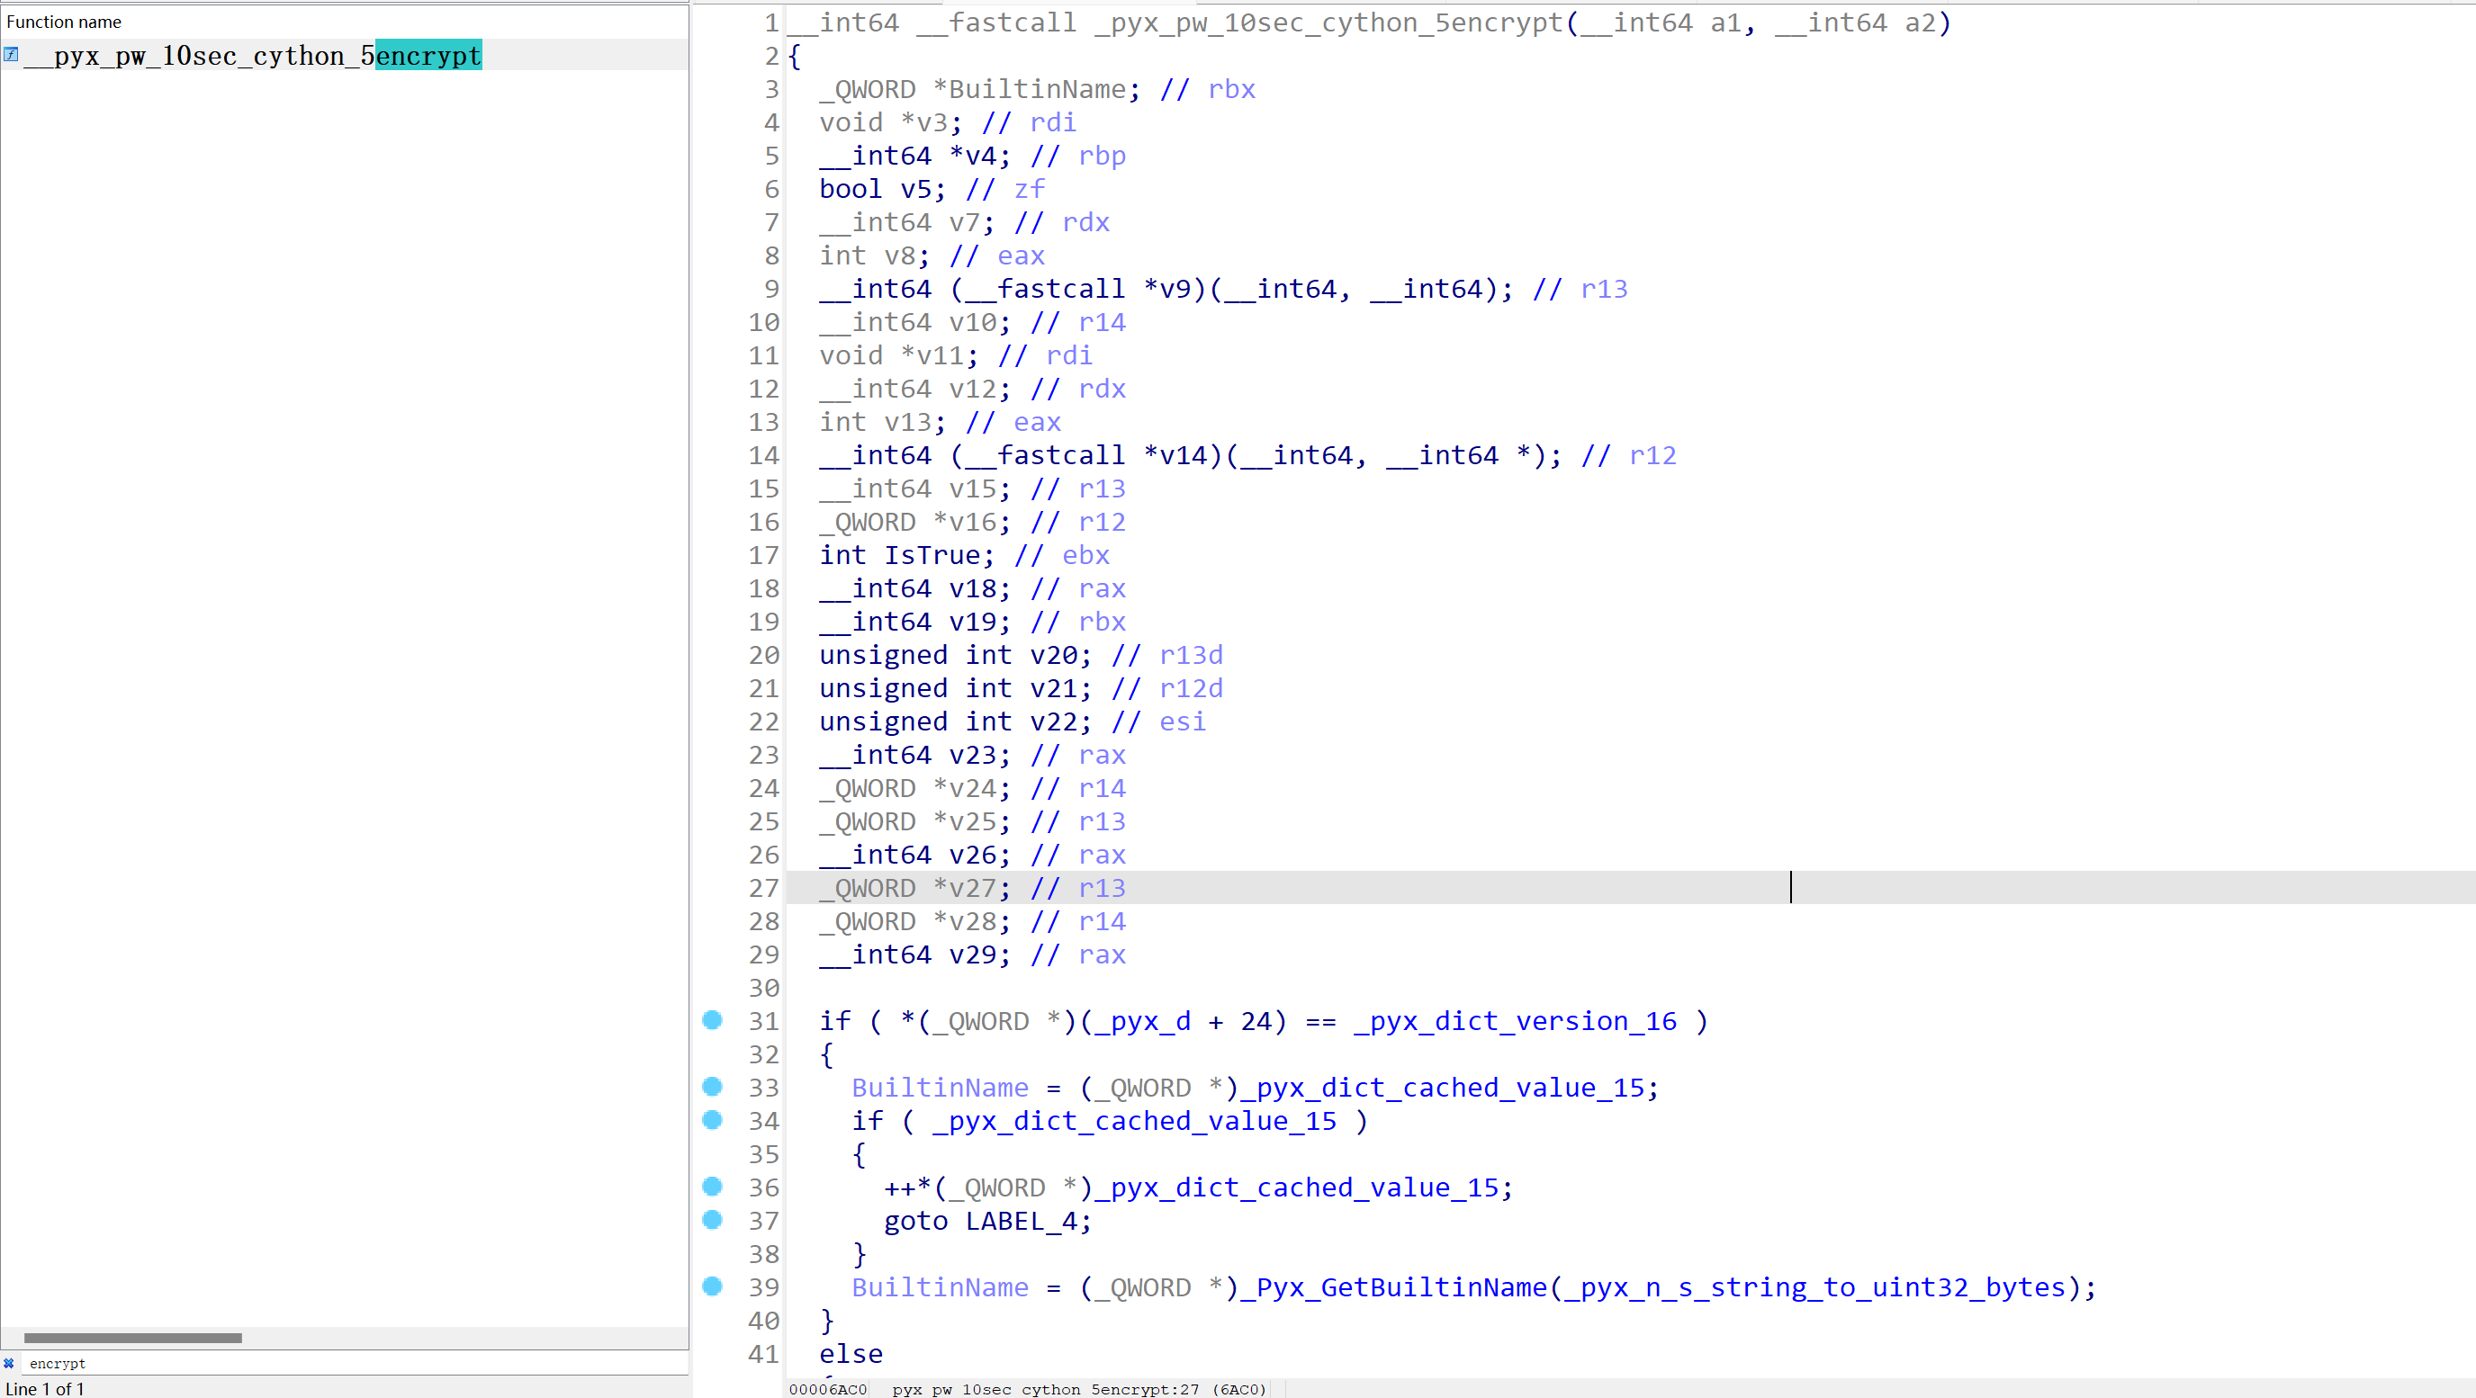Click line number 27 in the margin
Viewport: 2476px width, 1398px height.
(x=764, y=888)
